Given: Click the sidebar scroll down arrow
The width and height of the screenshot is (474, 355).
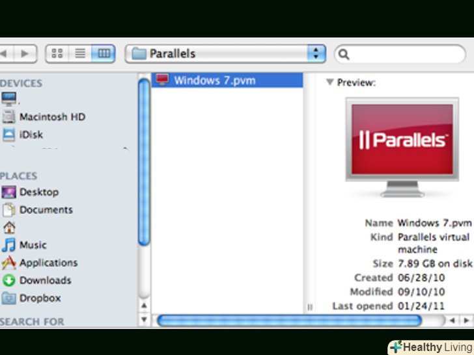Looking at the screenshot, I should pyautogui.click(x=144, y=319).
